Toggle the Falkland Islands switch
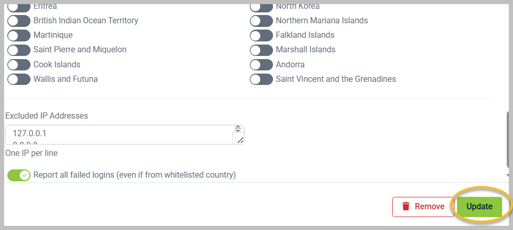The image size is (513, 230). point(261,35)
